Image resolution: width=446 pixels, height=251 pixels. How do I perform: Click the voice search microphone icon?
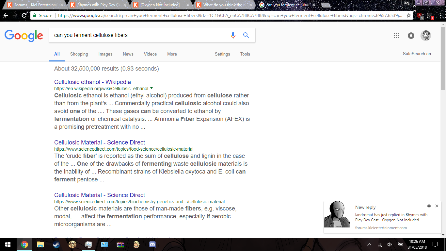233,35
